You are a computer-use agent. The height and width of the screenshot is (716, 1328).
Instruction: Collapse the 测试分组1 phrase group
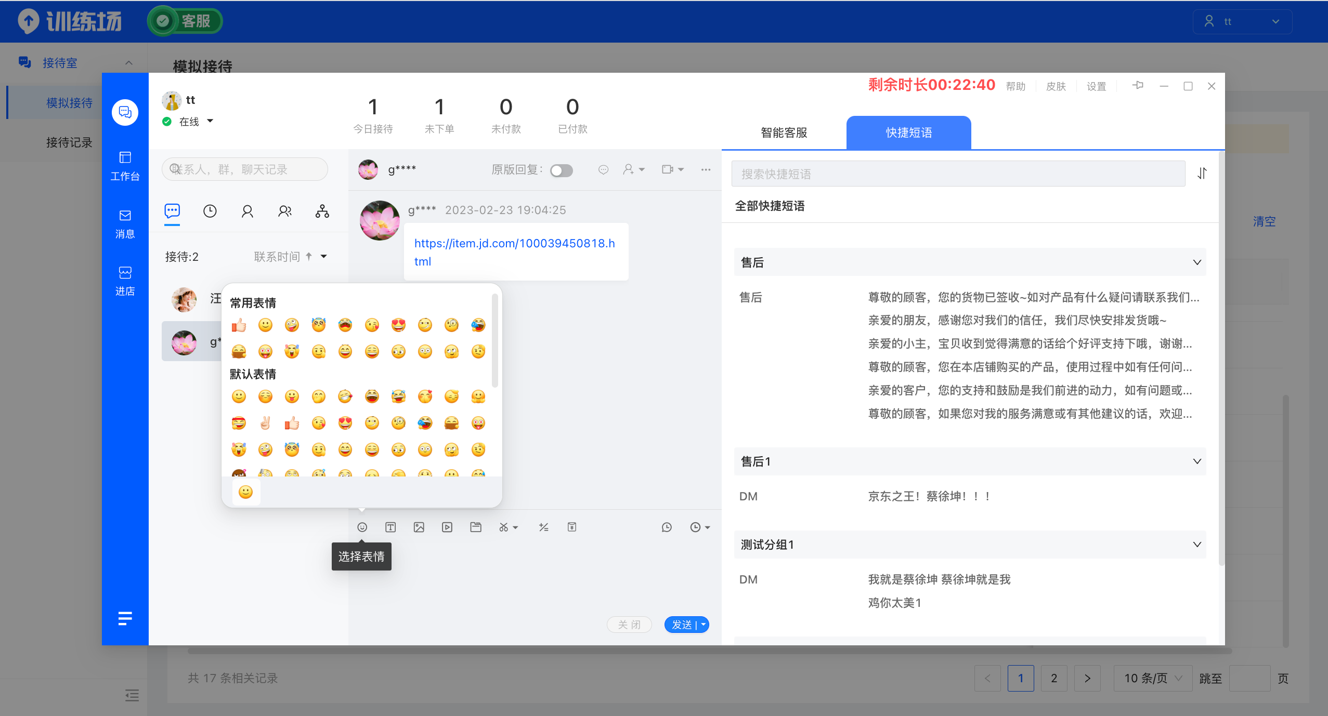1197,545
